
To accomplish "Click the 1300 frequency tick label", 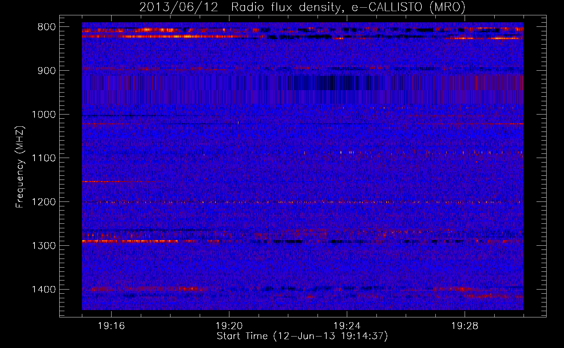I will point(44,246).
